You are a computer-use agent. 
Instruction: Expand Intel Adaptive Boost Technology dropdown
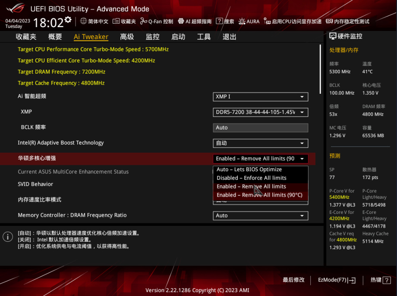click(x=261, y=143)
